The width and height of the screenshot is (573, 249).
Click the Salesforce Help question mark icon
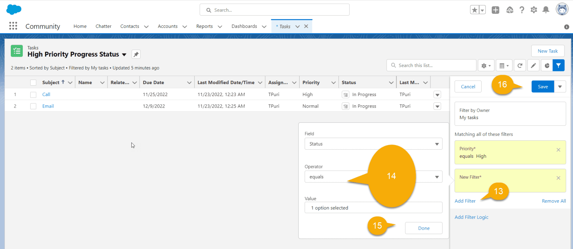(522, 10)
